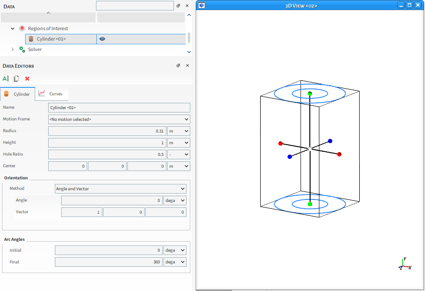The image size is (425, 291).
Task: Open the Initial arc angle unit dropdown
Action: point(175,250)
